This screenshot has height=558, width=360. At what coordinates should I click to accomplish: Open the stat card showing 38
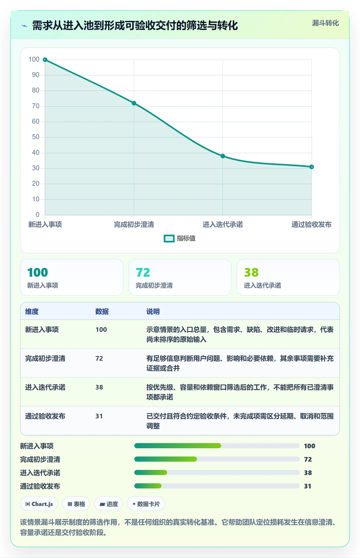coord(288,277)
